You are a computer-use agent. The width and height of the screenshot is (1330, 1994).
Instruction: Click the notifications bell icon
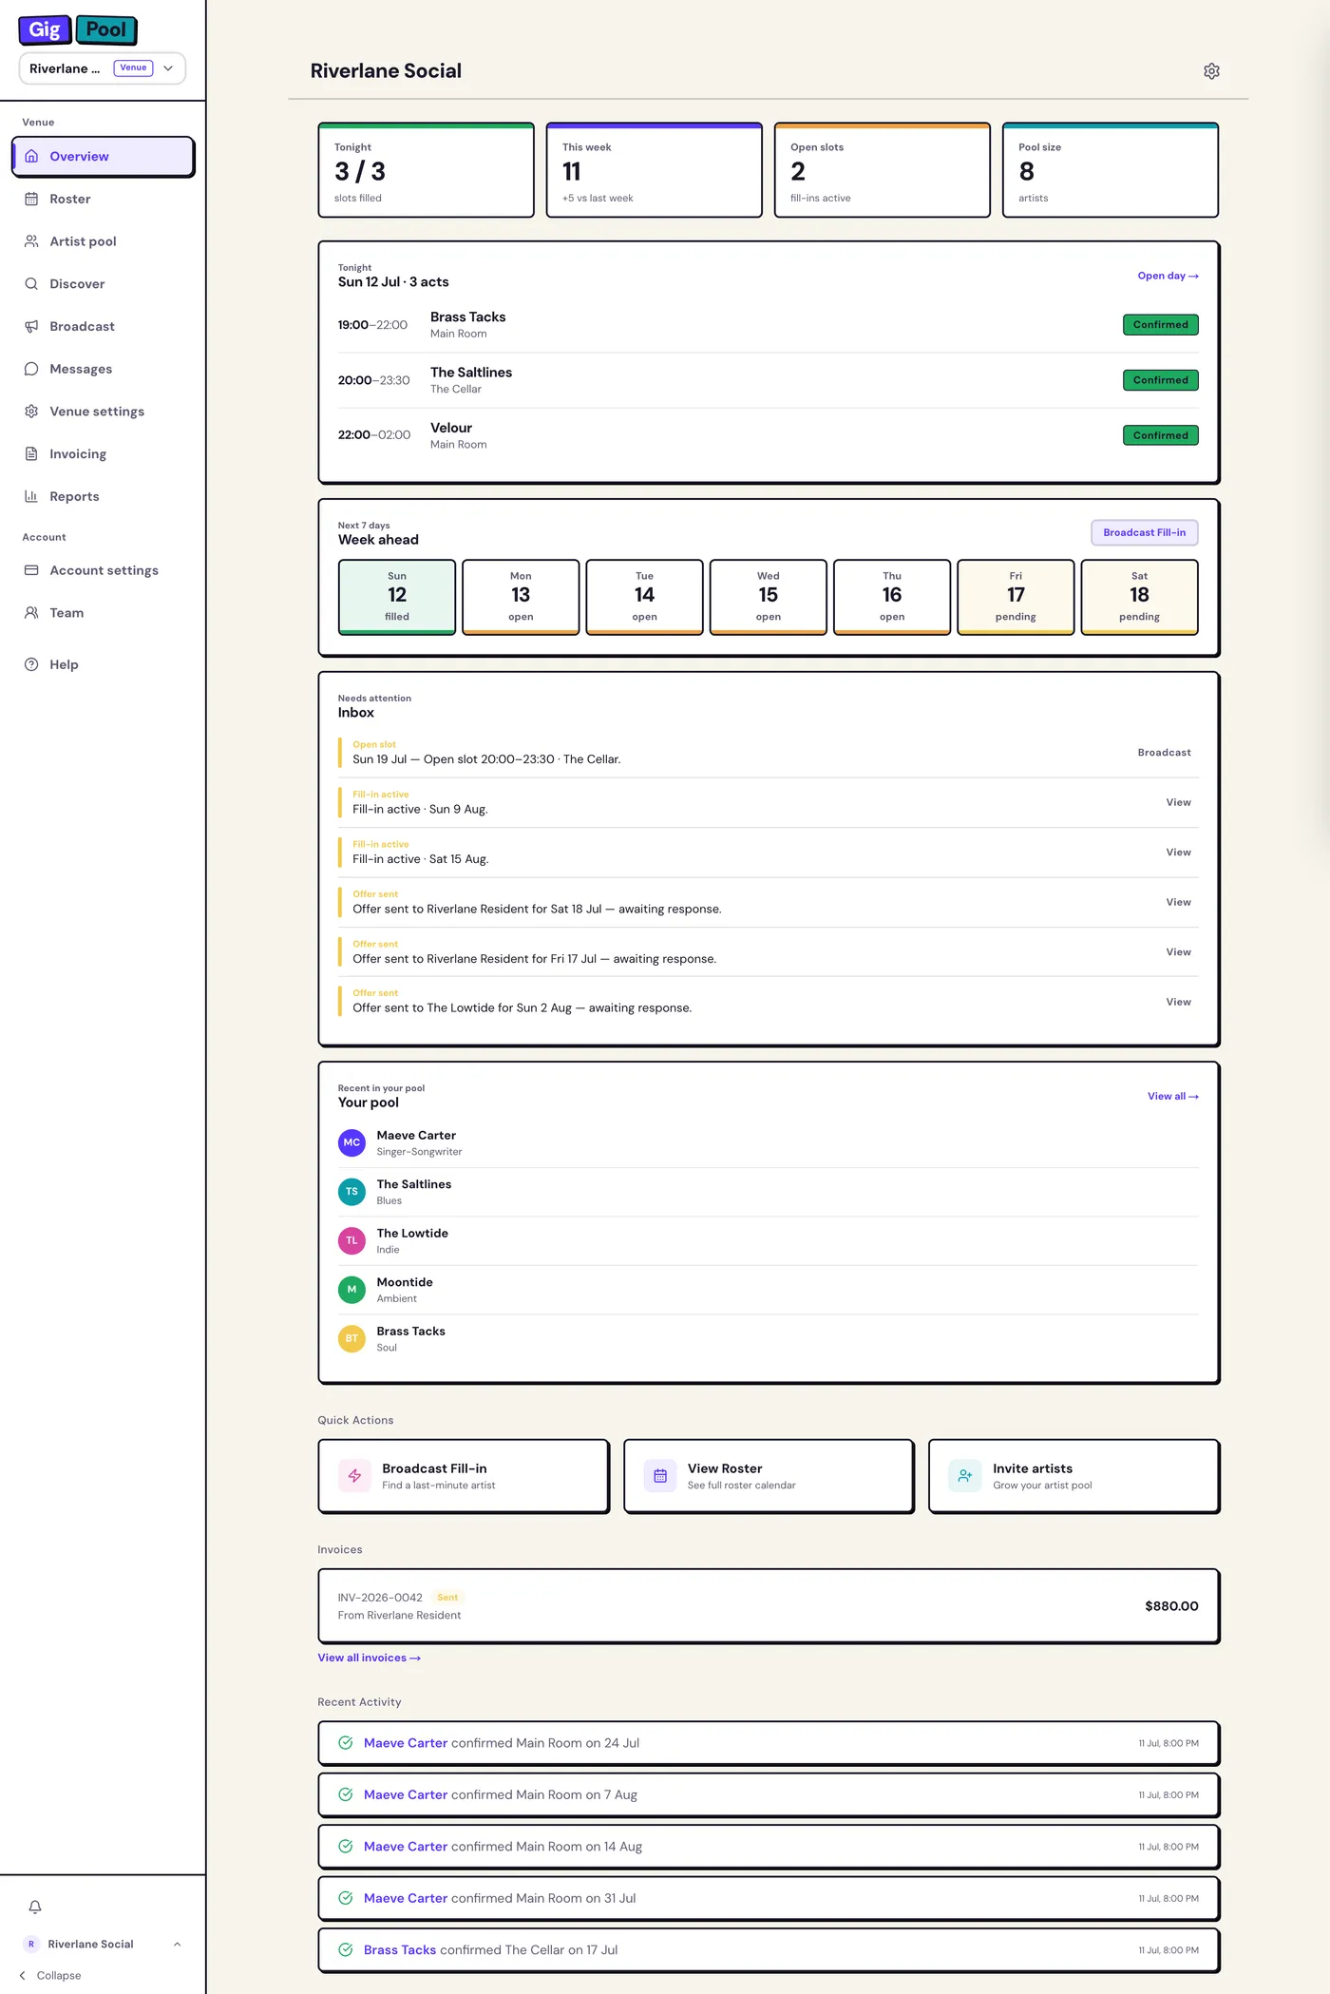(x=35, y=1907)
